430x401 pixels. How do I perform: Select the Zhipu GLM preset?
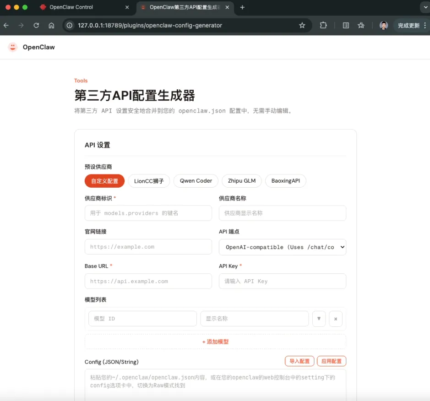[242, 181]
